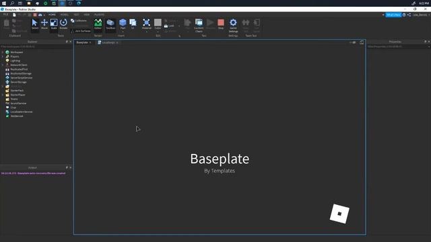The image size is (431, 242).
Task: Close the Output panel
Action: (70, 167)
